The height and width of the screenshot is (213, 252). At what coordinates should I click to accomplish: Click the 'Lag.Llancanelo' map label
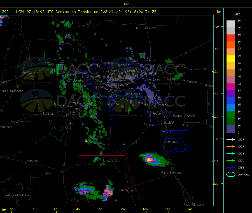click(x=18, y=195)
